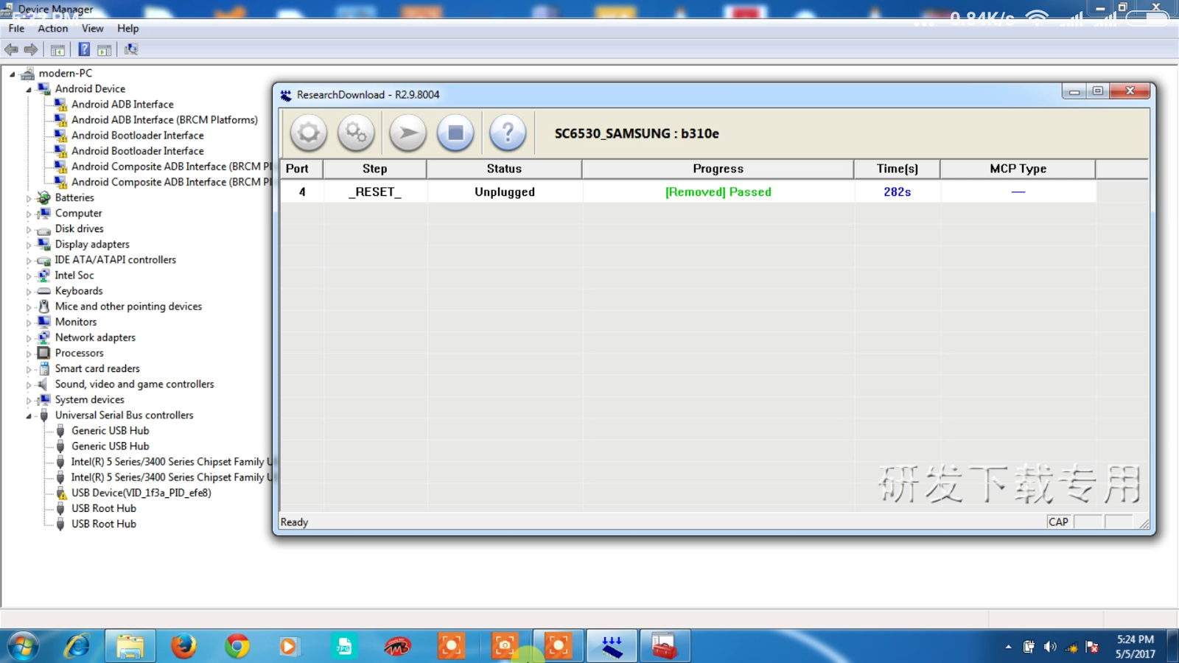Image resolution: width=1179 pixels, height=663 pixels.
Task: Go forward using Device Manager's forward arrow
Action: pyautogui.click(x=31, y=49)
